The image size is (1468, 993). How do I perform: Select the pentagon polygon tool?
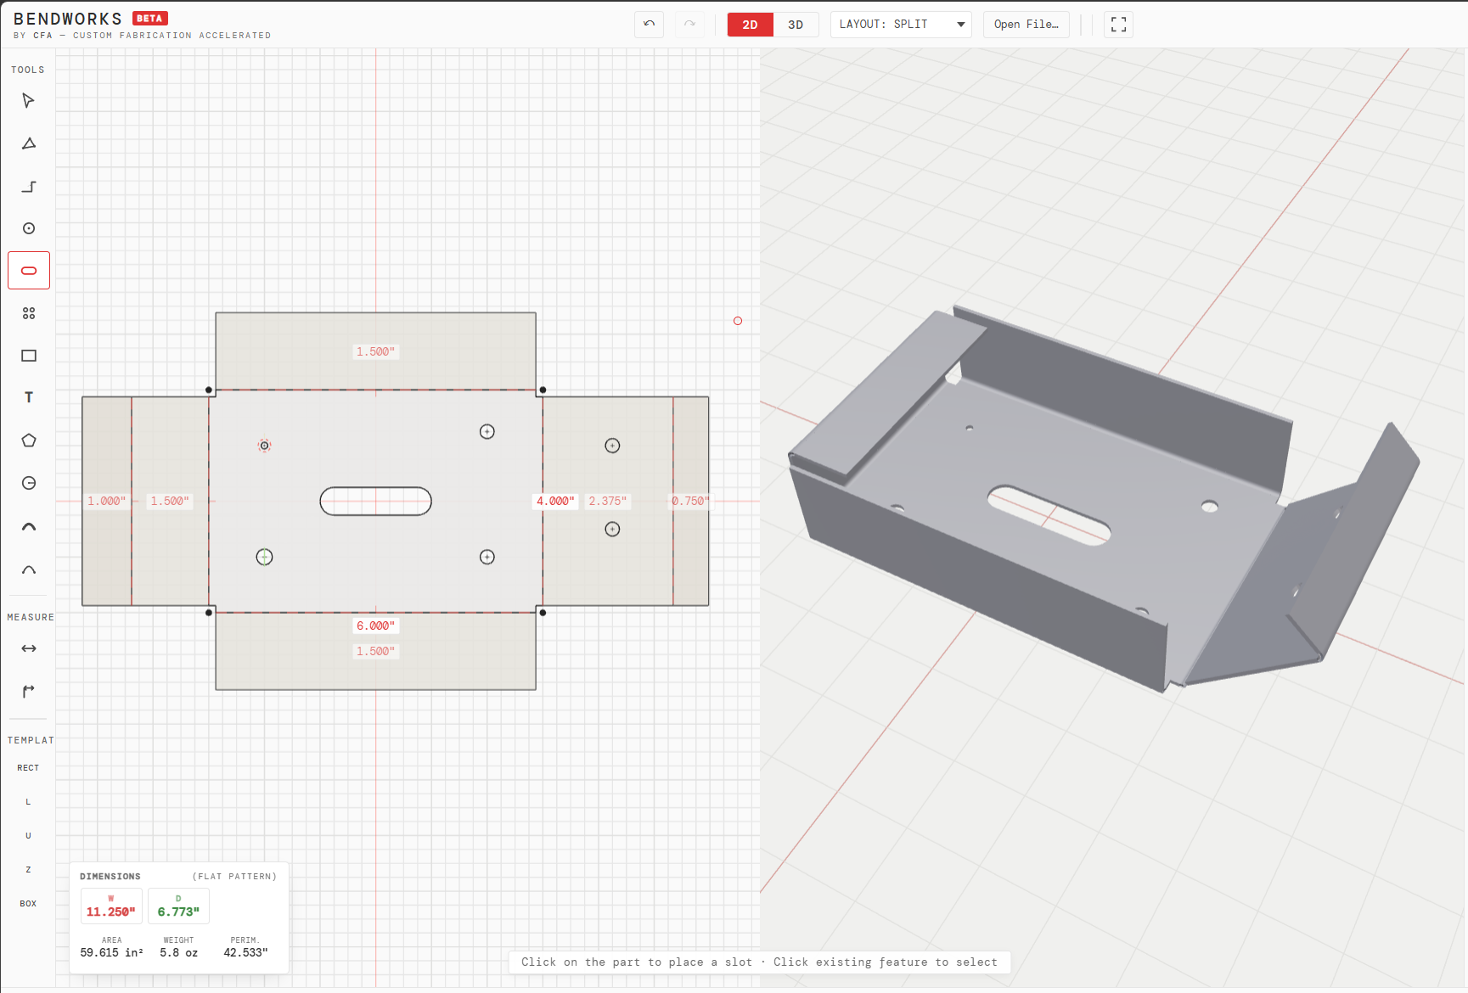29,440
